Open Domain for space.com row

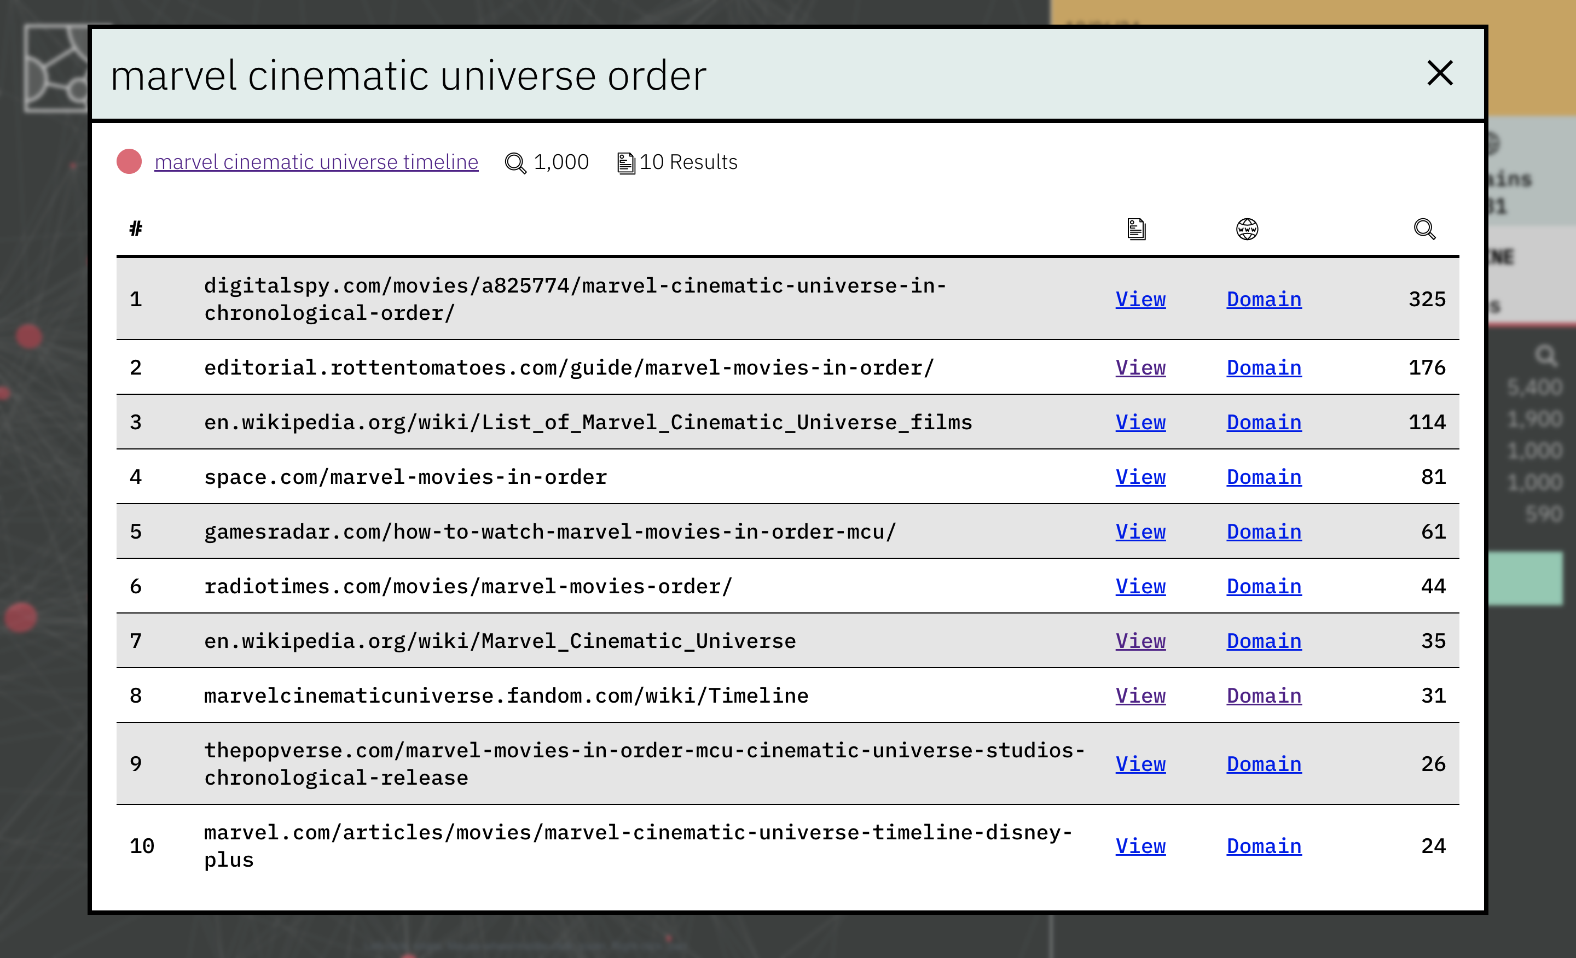click(x=1264, y=477)
